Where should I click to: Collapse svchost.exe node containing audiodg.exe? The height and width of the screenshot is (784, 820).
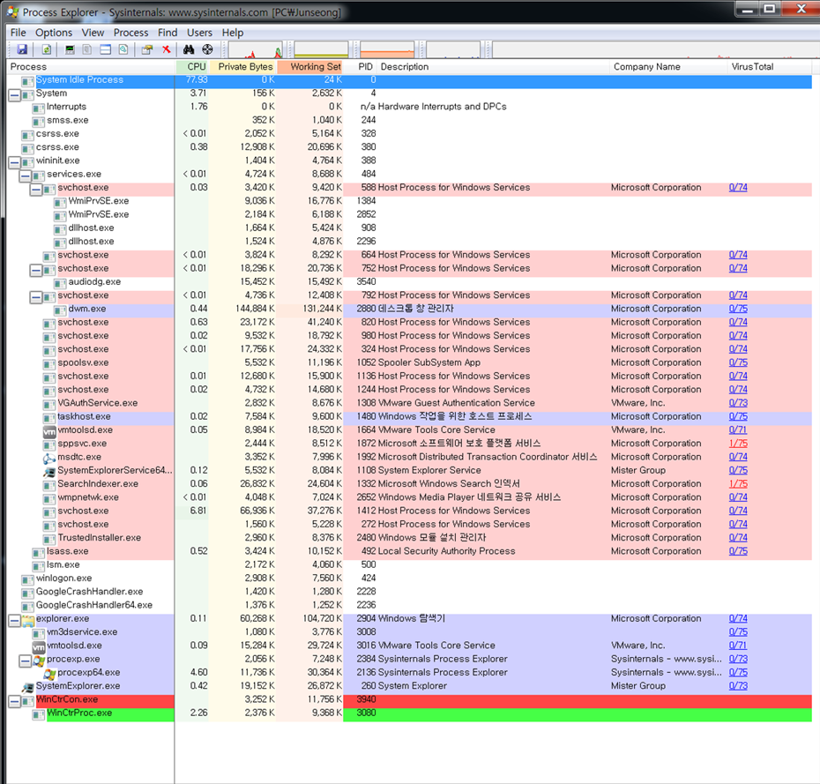[x=36, y=271]
